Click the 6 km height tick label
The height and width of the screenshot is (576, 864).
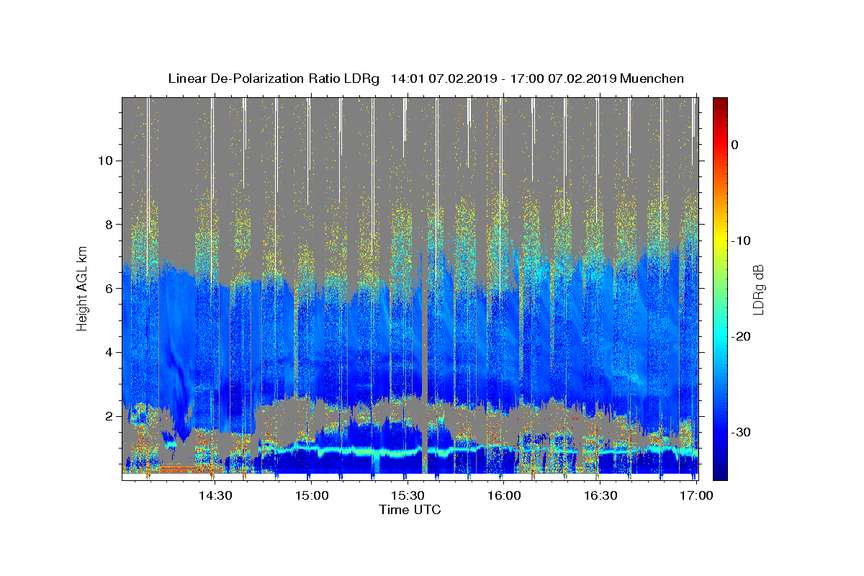[x=109, y=288]
